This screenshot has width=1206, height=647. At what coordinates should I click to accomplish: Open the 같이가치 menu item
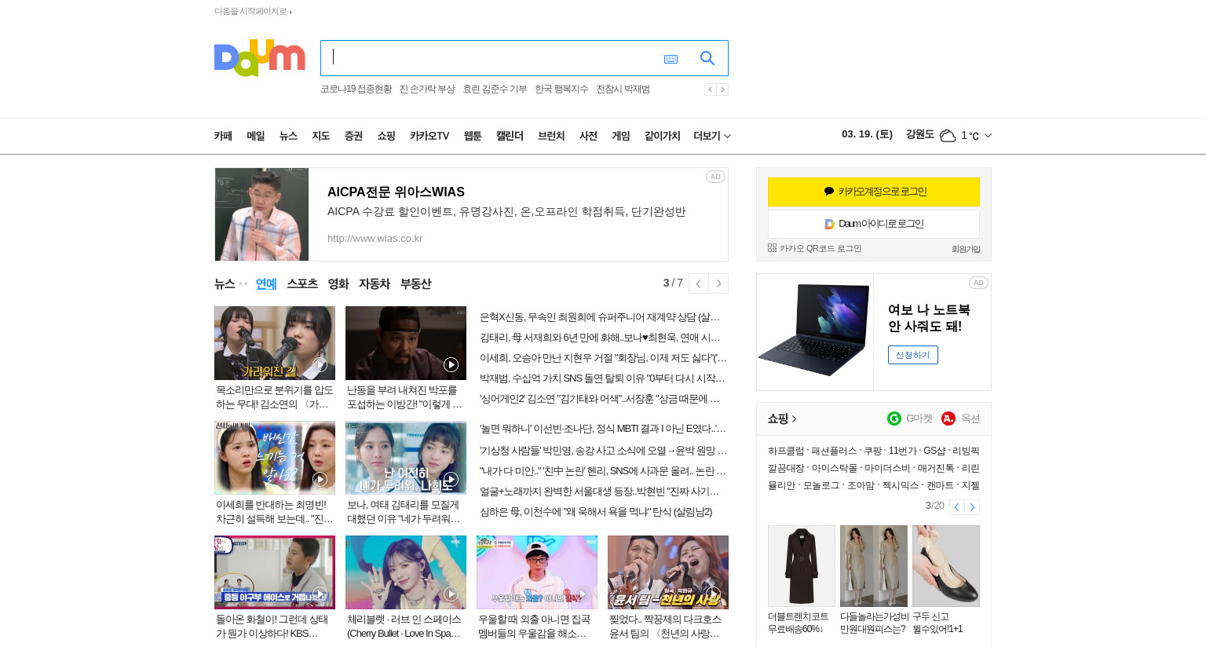coord(663,136)
